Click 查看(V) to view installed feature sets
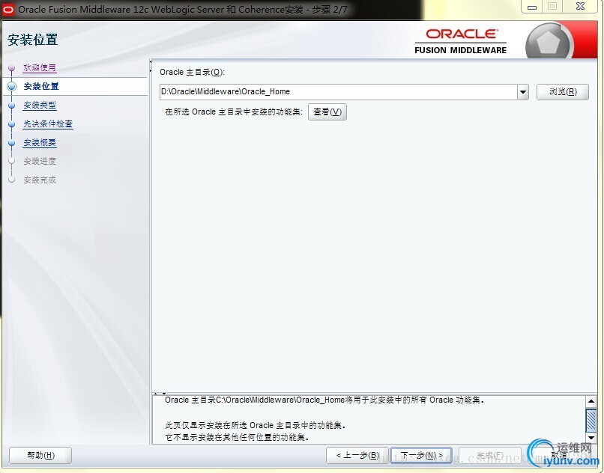The image size is (604, 473). pyautogui.click(x=327, y=112)
